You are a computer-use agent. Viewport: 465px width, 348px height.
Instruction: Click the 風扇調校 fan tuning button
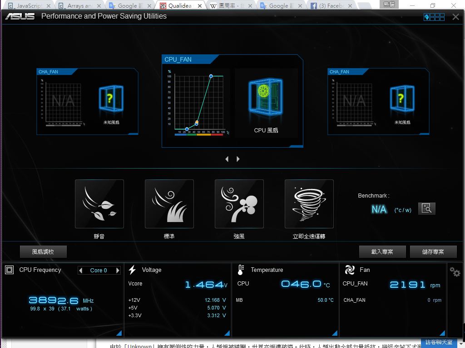(x=43, y=251)
